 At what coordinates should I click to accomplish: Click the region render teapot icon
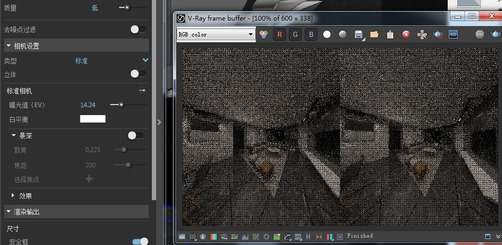tap(438, 34)
